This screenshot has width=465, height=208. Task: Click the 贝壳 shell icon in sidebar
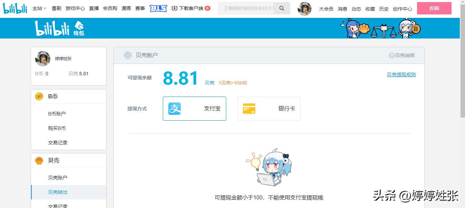pos(39,161)
